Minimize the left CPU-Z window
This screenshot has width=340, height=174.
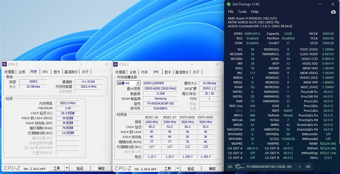pos(81,64)
